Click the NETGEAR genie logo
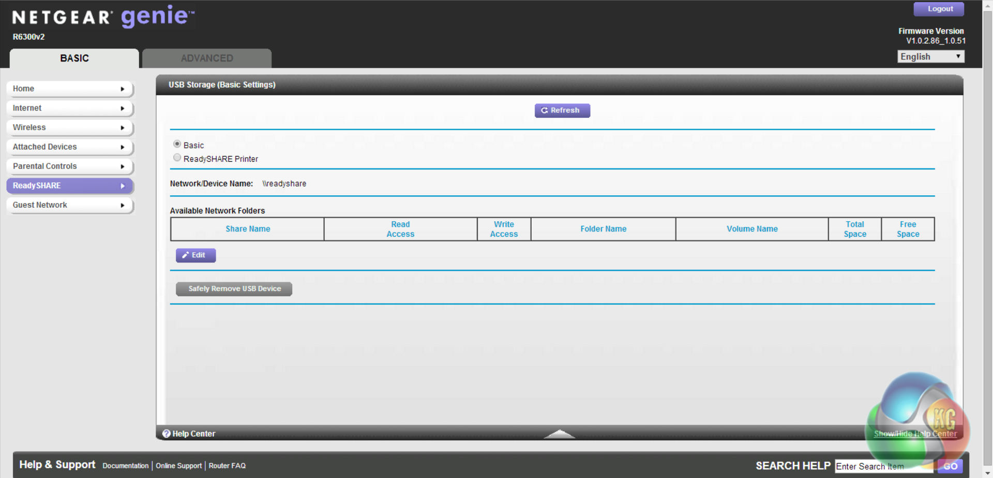The height and width of the screenshot is (478, 993). point(103,17)
